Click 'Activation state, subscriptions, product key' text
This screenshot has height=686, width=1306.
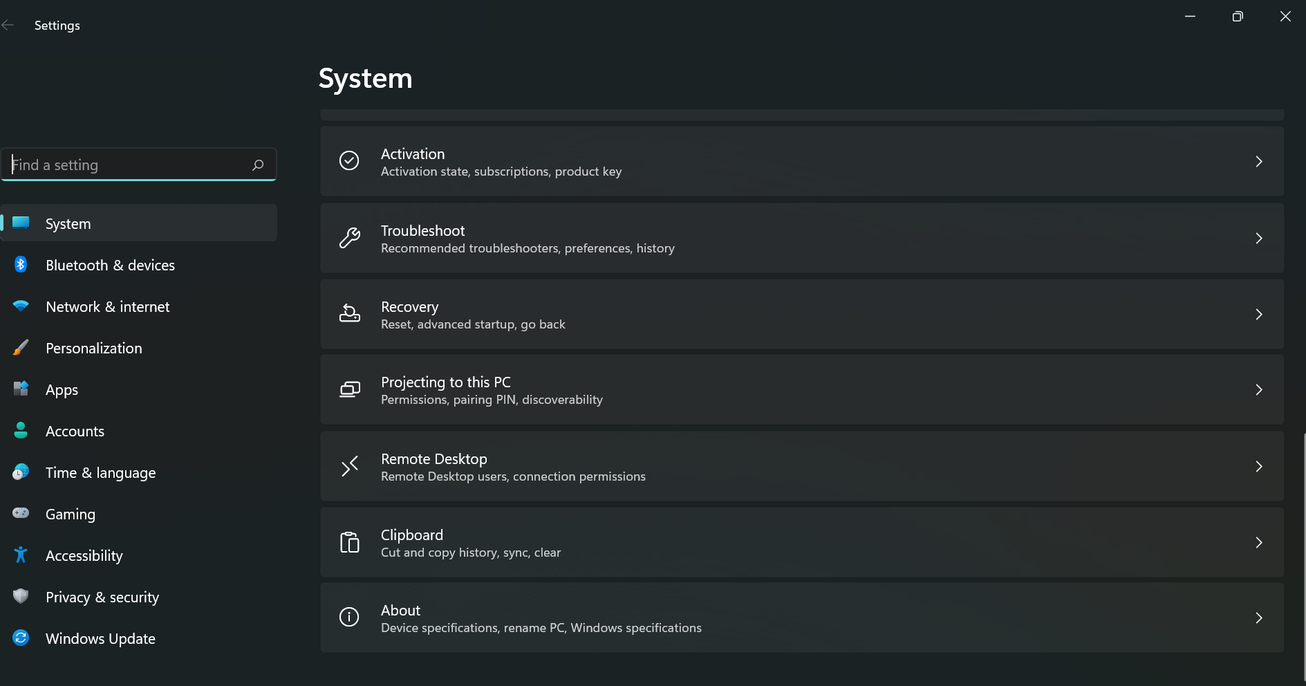point(501,171)
